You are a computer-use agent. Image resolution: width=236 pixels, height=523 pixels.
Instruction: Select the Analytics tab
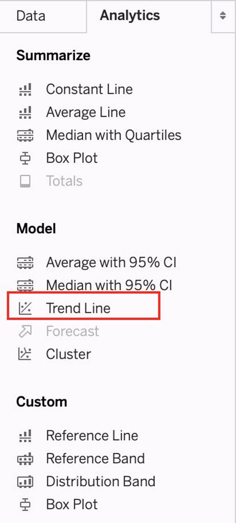[x=130, y=16]
